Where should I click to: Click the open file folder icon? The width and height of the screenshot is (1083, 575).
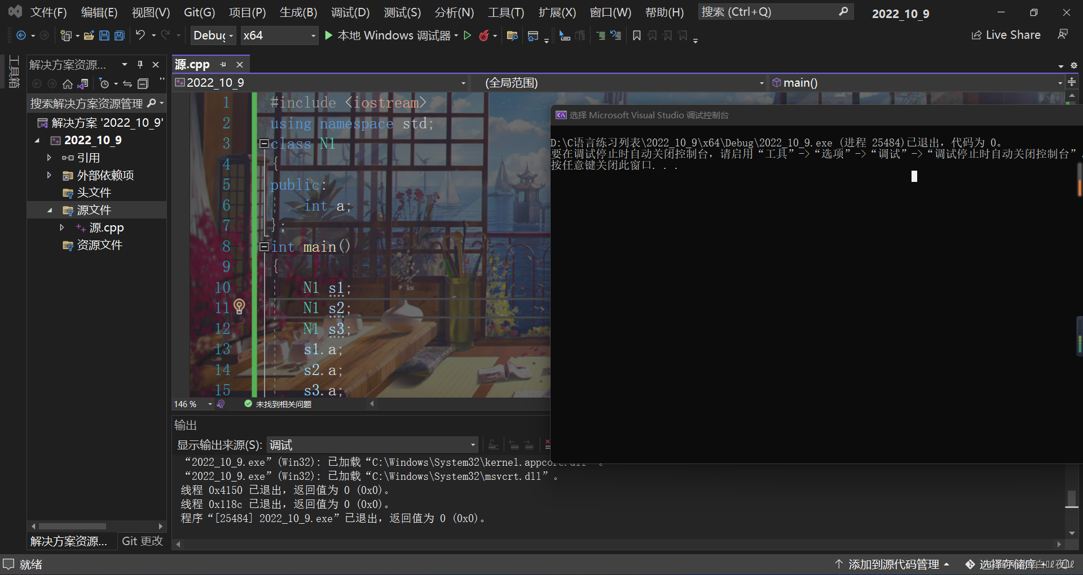pyautogui.click(x=89, y=35)
